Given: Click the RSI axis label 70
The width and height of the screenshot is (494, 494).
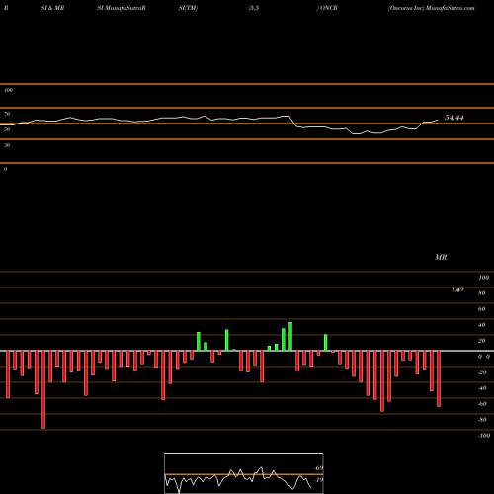Looking at the screenshot, I should (x=7, y=114).
